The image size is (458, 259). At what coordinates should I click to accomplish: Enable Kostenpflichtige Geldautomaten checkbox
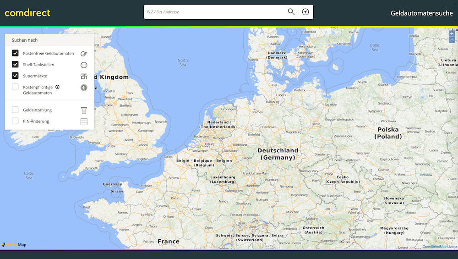tap(15, 87)
